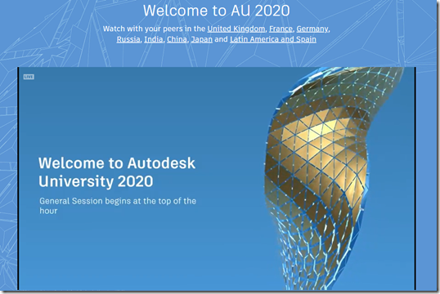
Task: Select the India link
Action: (x=154, y=39)
